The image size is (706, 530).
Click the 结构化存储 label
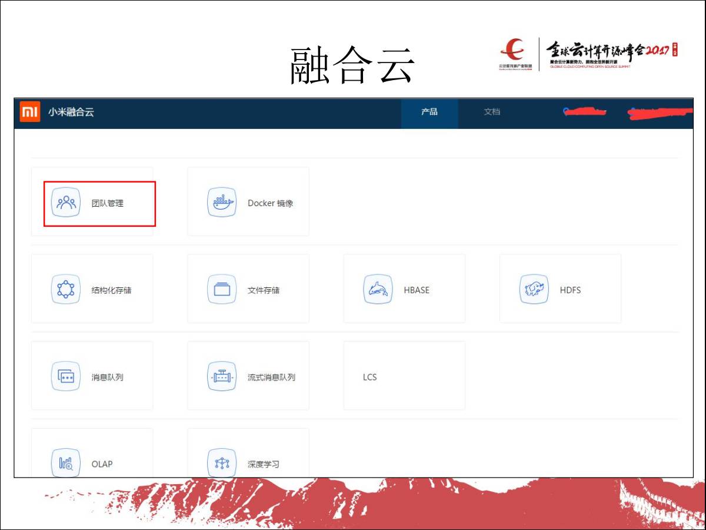(112, 290)
